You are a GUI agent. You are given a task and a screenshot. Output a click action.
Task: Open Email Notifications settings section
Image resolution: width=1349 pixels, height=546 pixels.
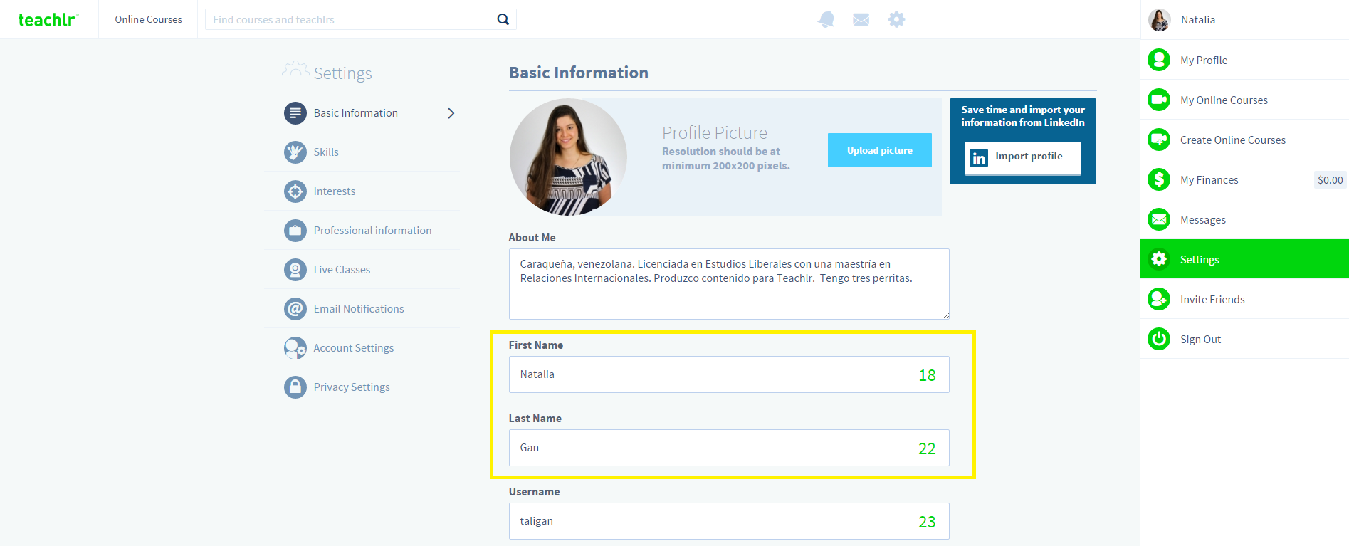click(358, 309)
